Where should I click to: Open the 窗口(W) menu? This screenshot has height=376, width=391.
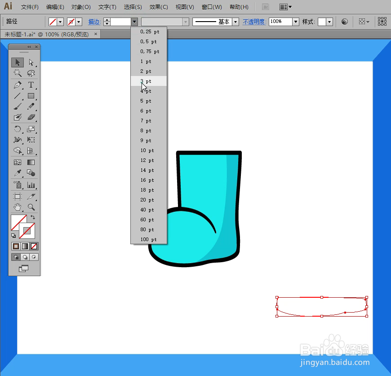(x=212, y=7)
